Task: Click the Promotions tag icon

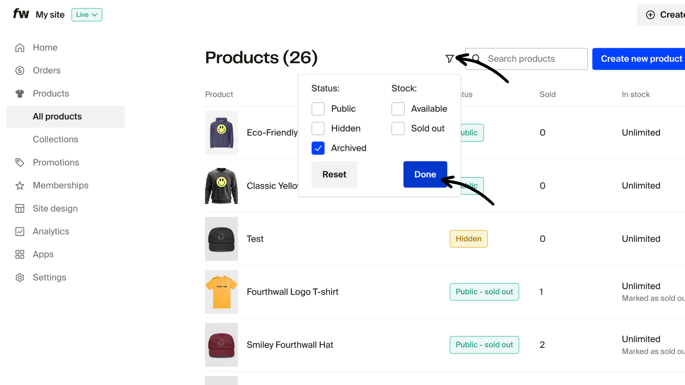Action: pyautogui.click(x=20, y=163)
